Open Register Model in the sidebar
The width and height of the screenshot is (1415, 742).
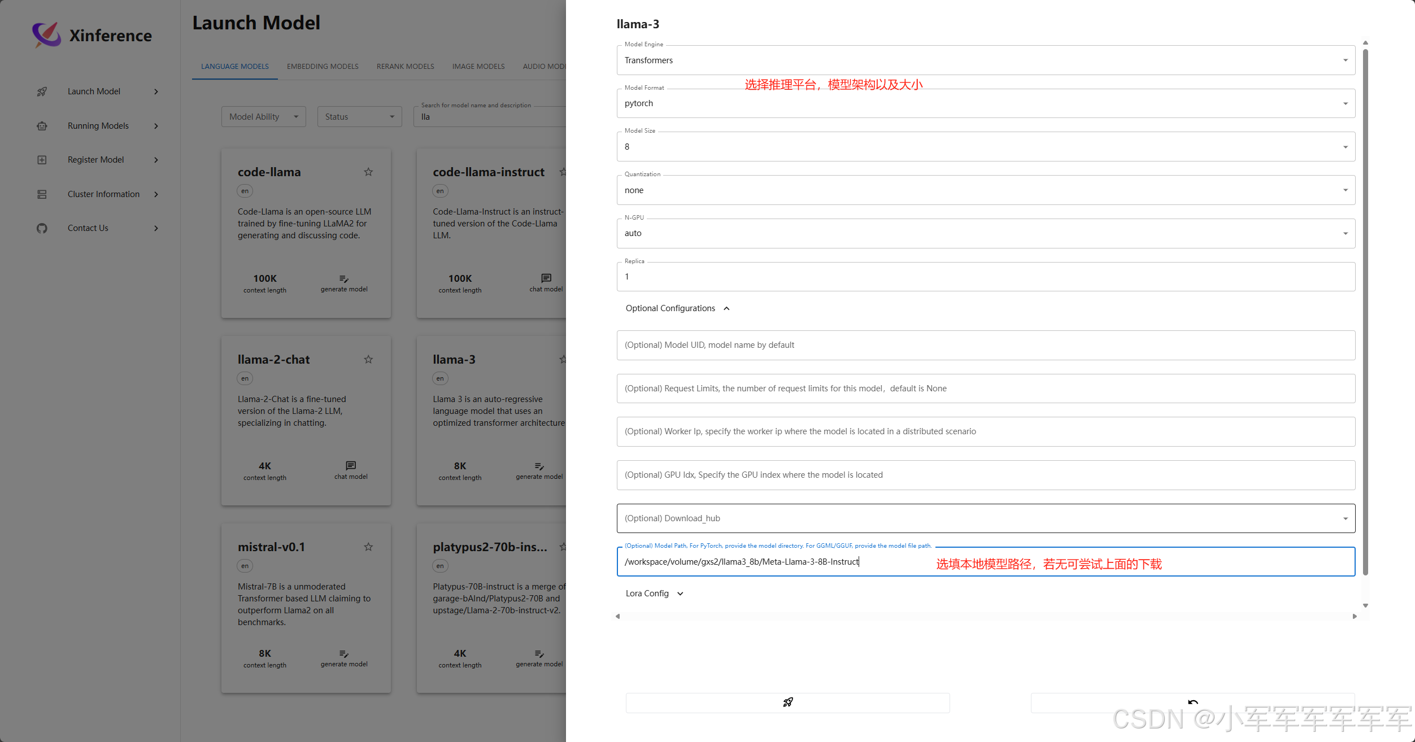click(x=97, y=160)
